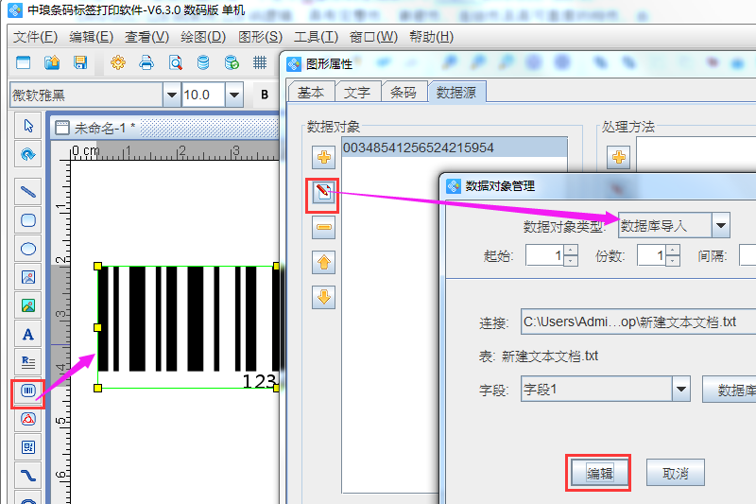Move data object up with arrow icon
The height and width of the screenshot is (504, 756).
(323, 262)
